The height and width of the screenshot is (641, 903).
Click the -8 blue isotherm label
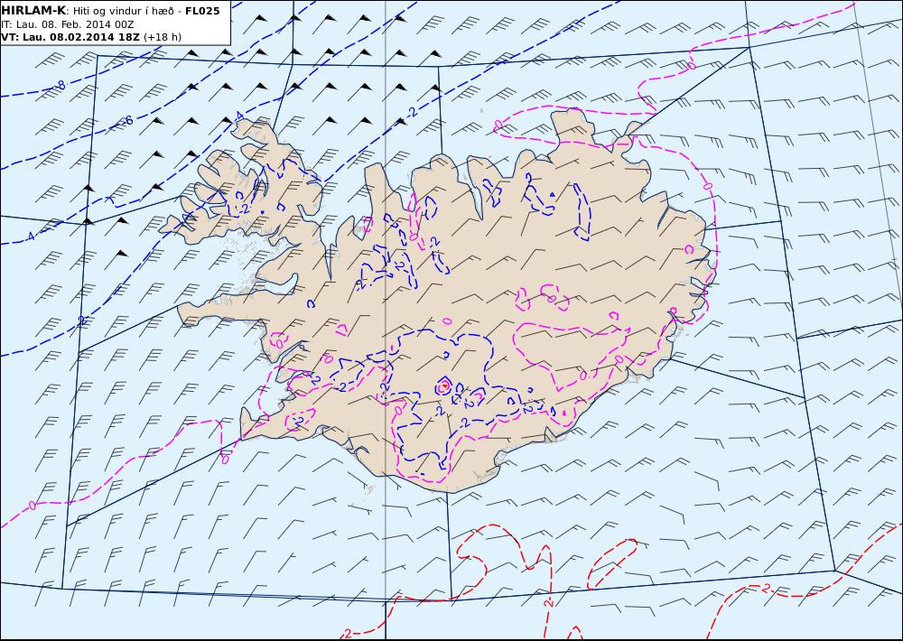(61, 85)
